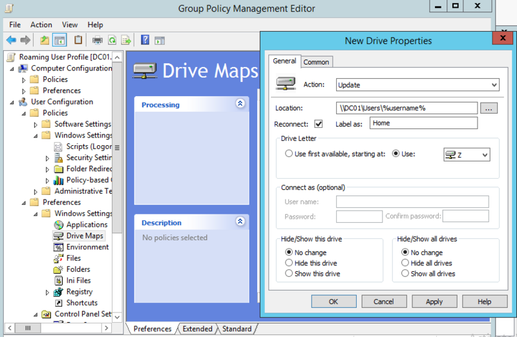Image resolution: width=517 pixels, height=337 pixels.
Task: Click the Refresh toolbar icon
Action: pos(112,40)
